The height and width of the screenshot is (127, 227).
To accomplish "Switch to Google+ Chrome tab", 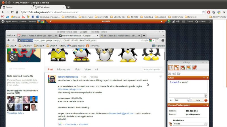I will point(17,7).
